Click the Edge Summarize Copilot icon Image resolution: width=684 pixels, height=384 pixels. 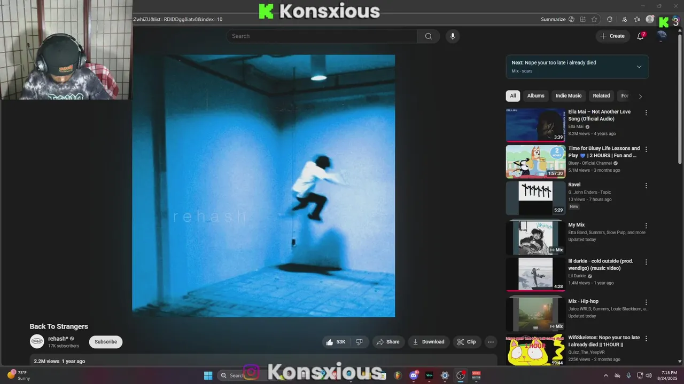coord(571,19)
